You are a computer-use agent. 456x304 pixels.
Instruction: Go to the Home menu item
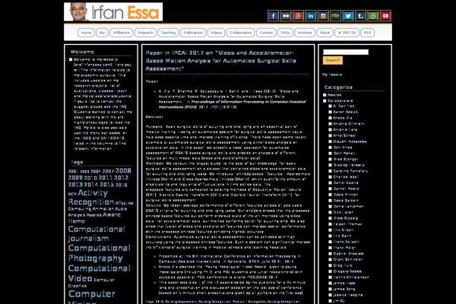coord(86,33)
